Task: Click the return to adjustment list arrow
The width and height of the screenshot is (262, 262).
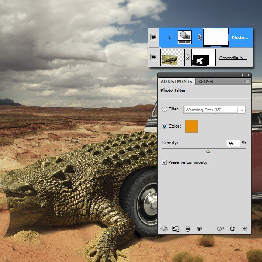Action: (164, 228)
